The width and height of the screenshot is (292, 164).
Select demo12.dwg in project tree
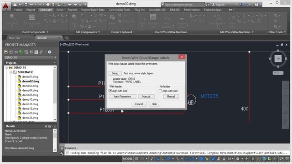pyautogui.click(x=30, y=108)
